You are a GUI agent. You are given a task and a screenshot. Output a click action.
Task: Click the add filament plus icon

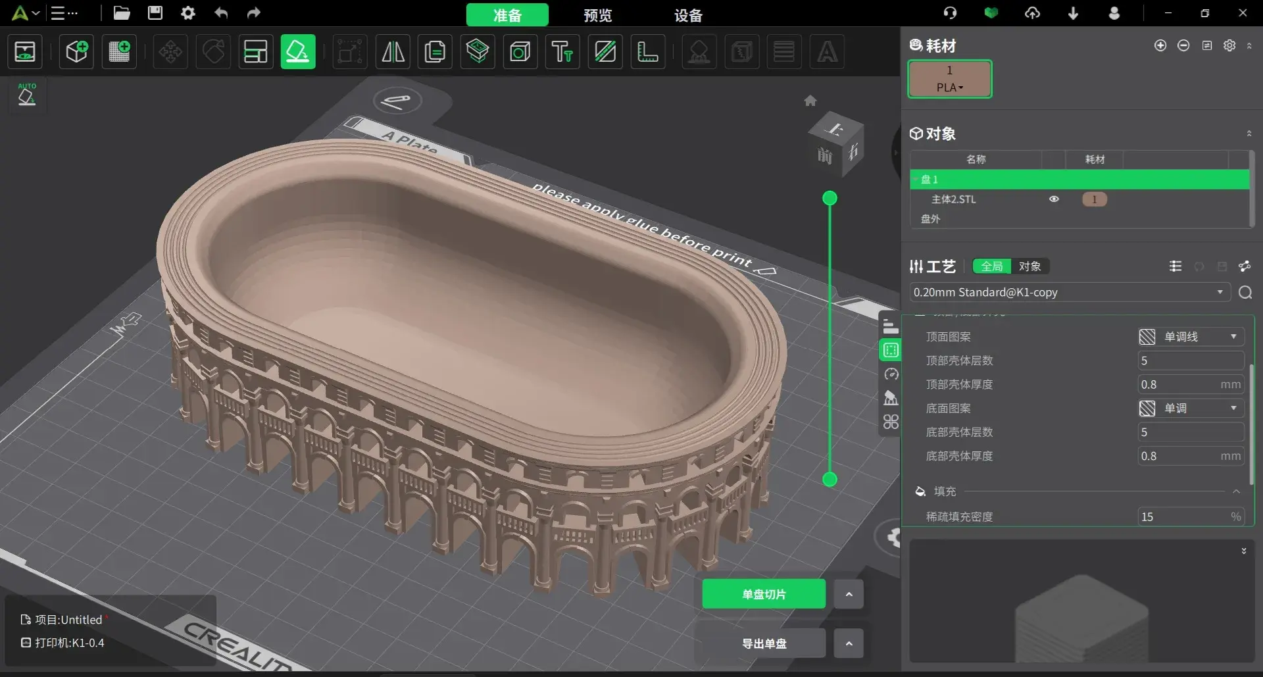(1160, 45)
